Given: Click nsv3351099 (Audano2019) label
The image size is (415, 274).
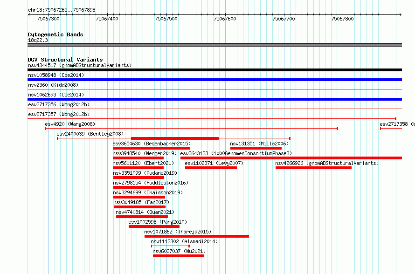Looking at the screenshot, I should point(145,173).
